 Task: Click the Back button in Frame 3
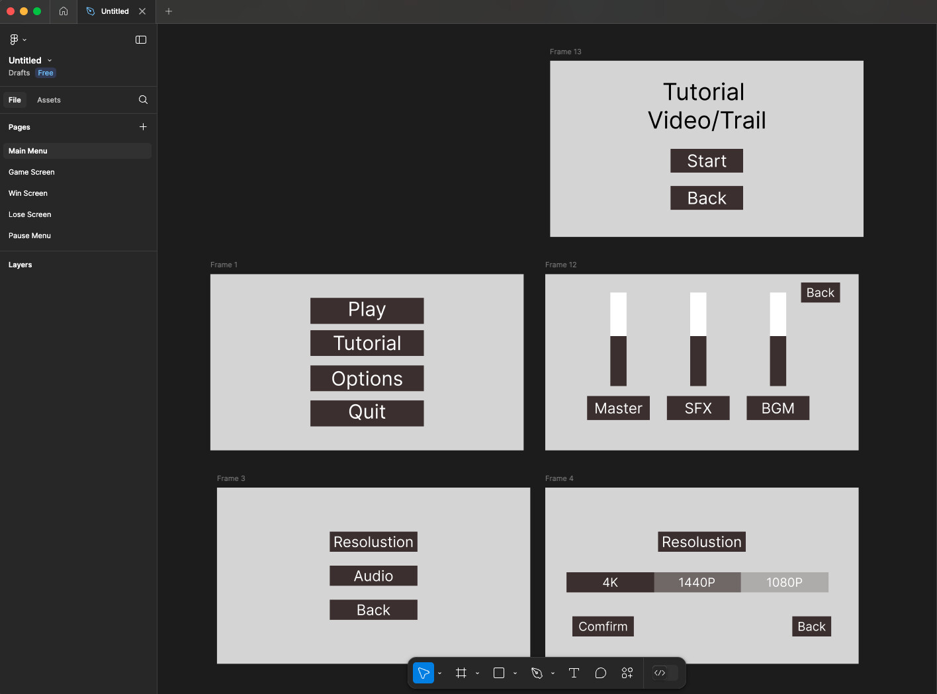[373, 610]
